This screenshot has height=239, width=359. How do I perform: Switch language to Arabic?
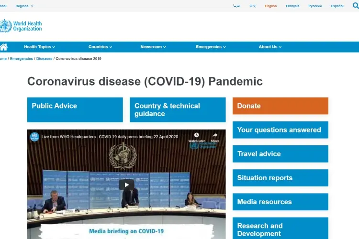[x=236, y=6]
